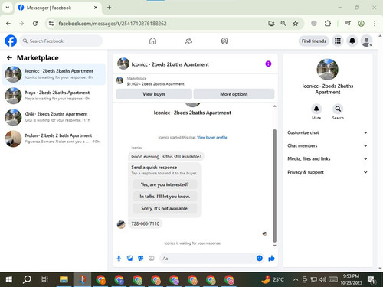Expand the Chat members section

(328, 145)
